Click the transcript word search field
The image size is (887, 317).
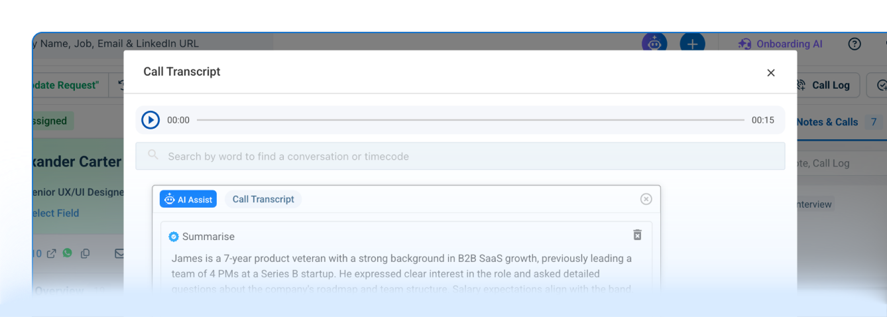(x=460, y=157)
